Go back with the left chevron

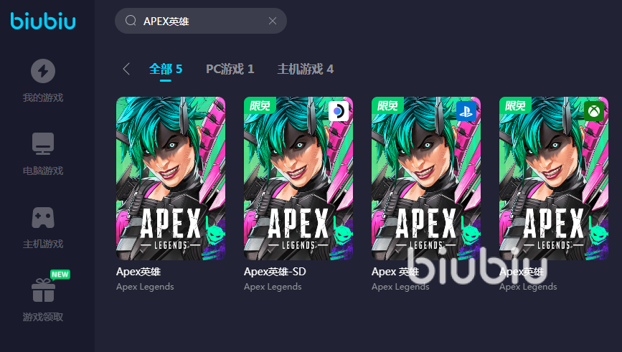coord(126,69)
